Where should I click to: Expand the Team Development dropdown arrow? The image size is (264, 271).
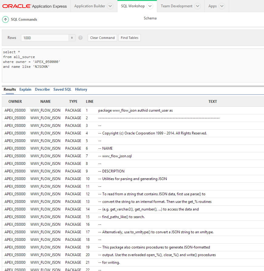(198, 6)
